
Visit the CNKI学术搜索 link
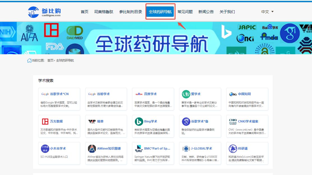tap(248, 121)
